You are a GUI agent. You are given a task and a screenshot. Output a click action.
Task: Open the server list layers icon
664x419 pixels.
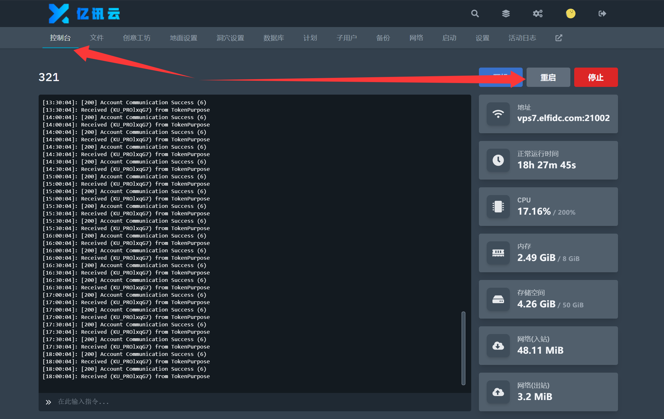tap(506, 14)
